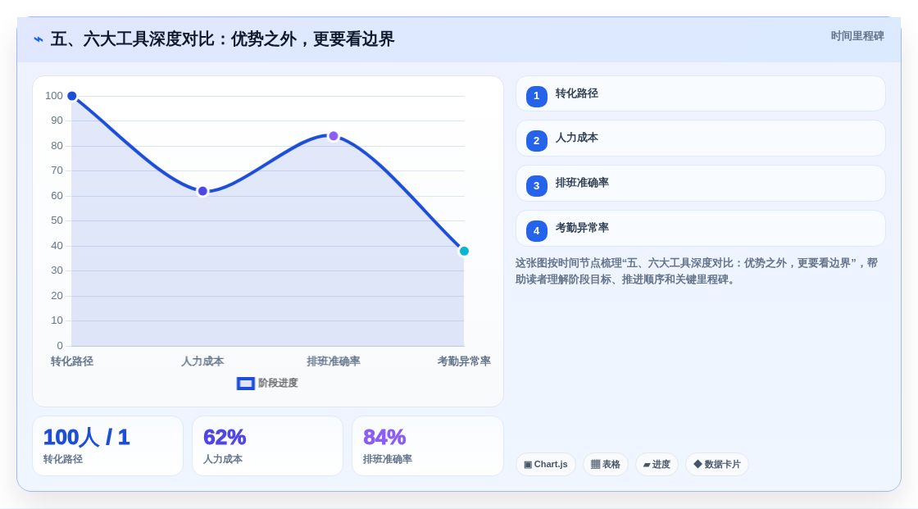
Task: Open the 考勤异常率 list item
Action: [x=700, y=229]
